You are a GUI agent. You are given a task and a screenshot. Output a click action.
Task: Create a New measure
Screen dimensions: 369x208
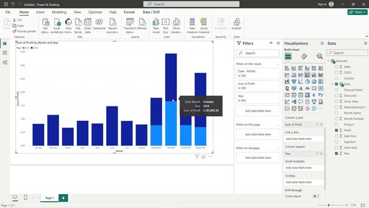(192, 25)
